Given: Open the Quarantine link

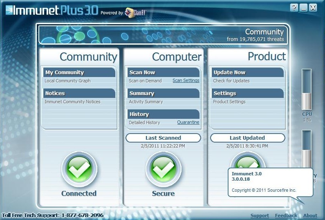Looking at the screenshot, I should click(188, 122).
